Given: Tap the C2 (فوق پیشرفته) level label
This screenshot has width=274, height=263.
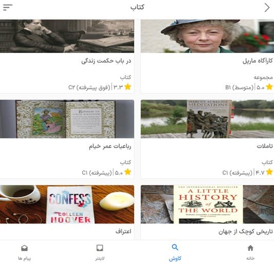Looking at the screenshot, I should [89, 87].
